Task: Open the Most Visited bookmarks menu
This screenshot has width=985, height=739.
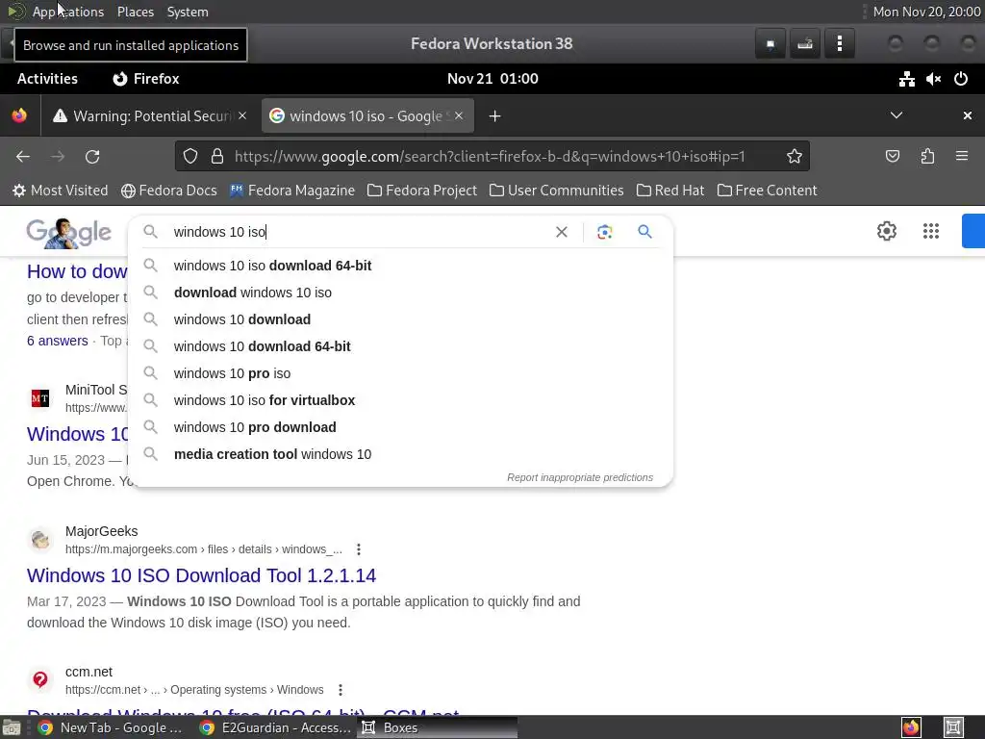Action: point(61,191)
